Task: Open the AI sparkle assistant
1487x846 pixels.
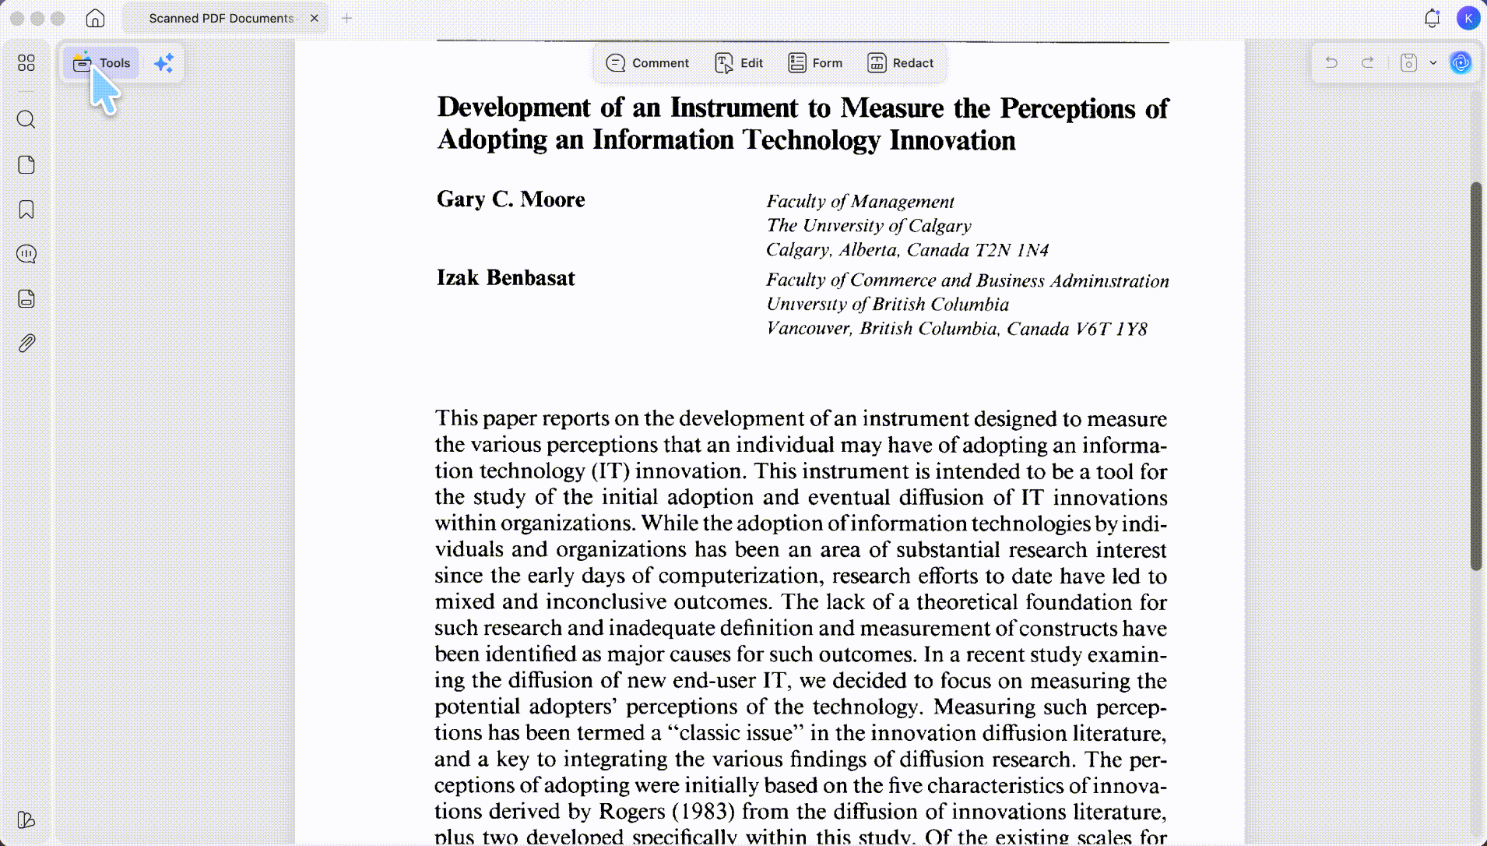Action: (163, 63)
